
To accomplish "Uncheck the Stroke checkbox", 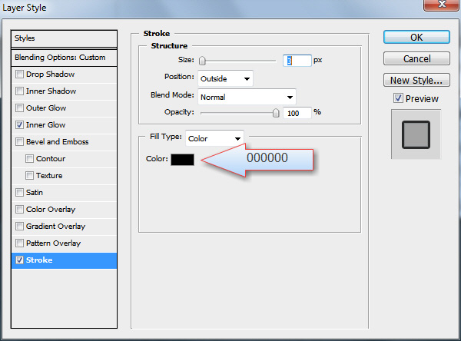I will 19,260.
